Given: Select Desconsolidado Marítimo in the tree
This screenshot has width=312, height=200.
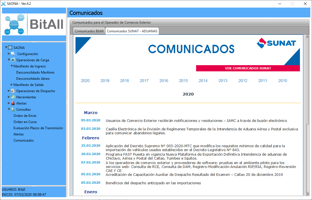Looking at the screenshot, I should click(35, 72).
